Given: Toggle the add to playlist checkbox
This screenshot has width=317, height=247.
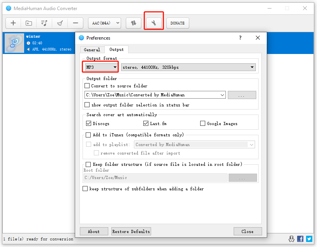Looking at the screenshot, I should tap(88, 144).
